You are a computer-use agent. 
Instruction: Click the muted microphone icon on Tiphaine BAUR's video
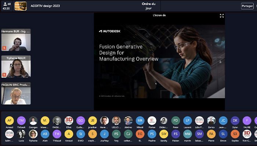pos(4,74)
